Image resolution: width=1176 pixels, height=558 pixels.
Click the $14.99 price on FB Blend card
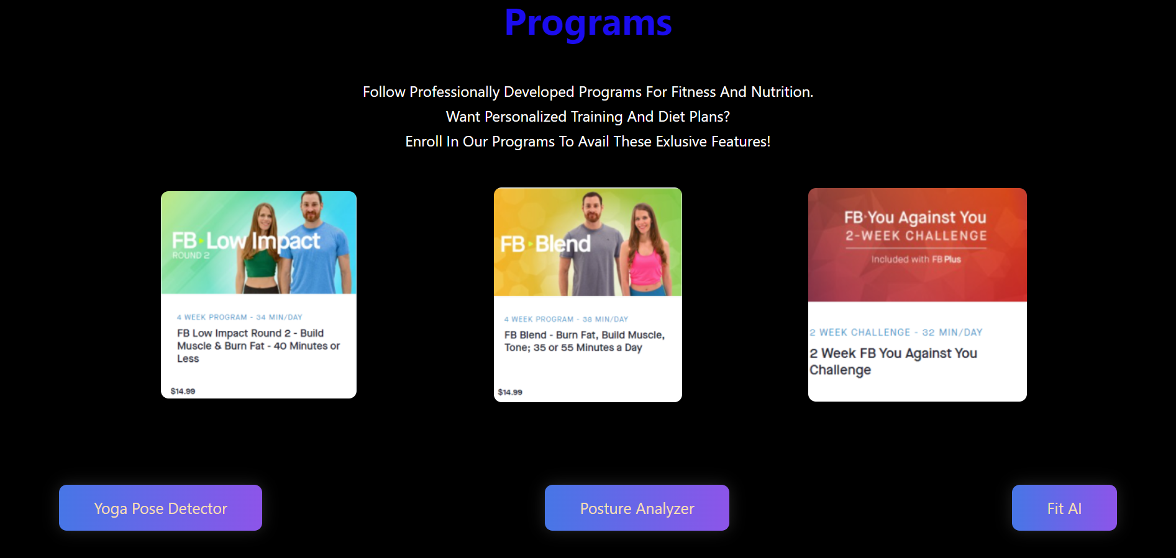click(510, 392)
